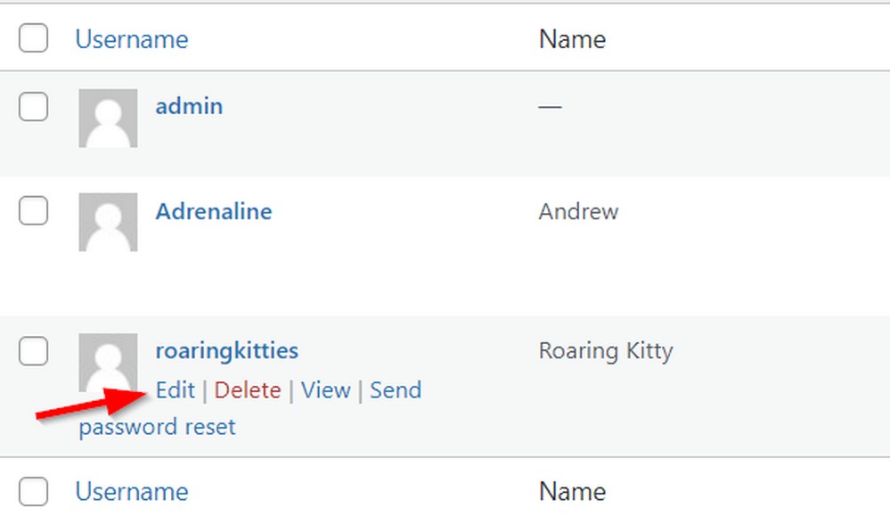Open the roaringkitties username link
The height and width of the screenshot is (524, 890).
[227, 351]
